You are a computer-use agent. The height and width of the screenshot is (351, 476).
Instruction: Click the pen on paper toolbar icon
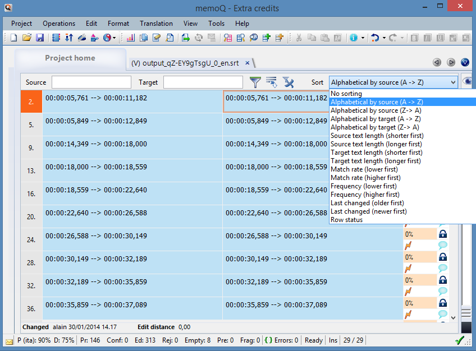pyautogui.click(x=157, y=38)
